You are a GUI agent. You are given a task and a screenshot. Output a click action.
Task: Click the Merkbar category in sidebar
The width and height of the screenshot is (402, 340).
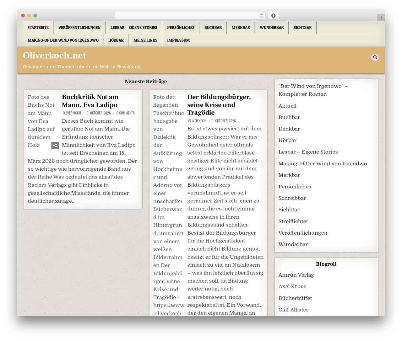(289, 175)
